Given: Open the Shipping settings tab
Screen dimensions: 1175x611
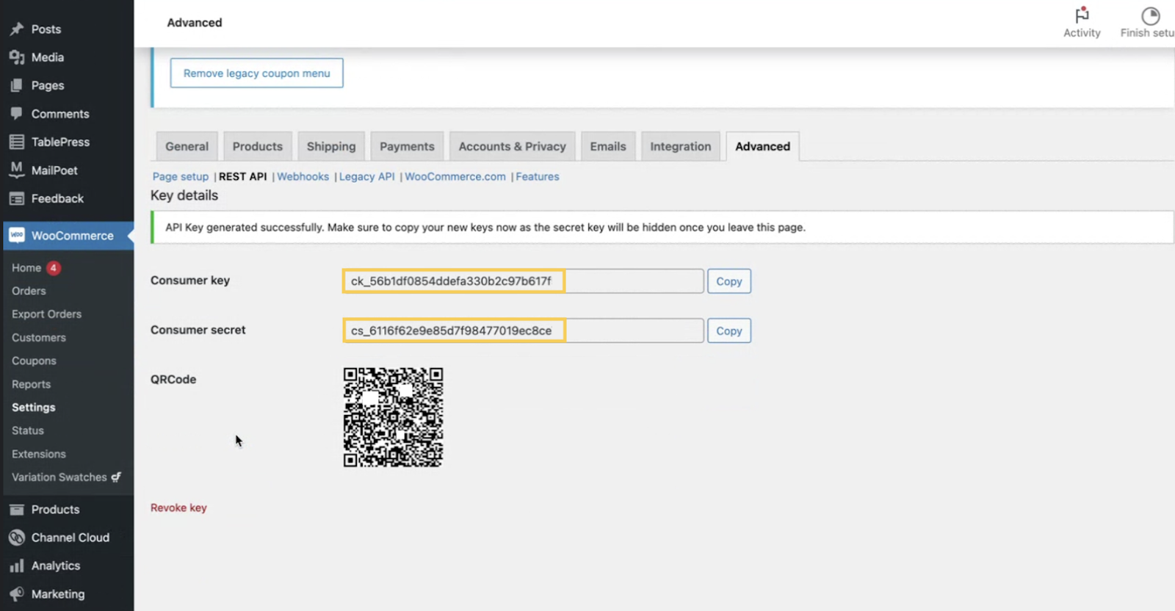Looking at the screenshot, I should click(331, 146).
